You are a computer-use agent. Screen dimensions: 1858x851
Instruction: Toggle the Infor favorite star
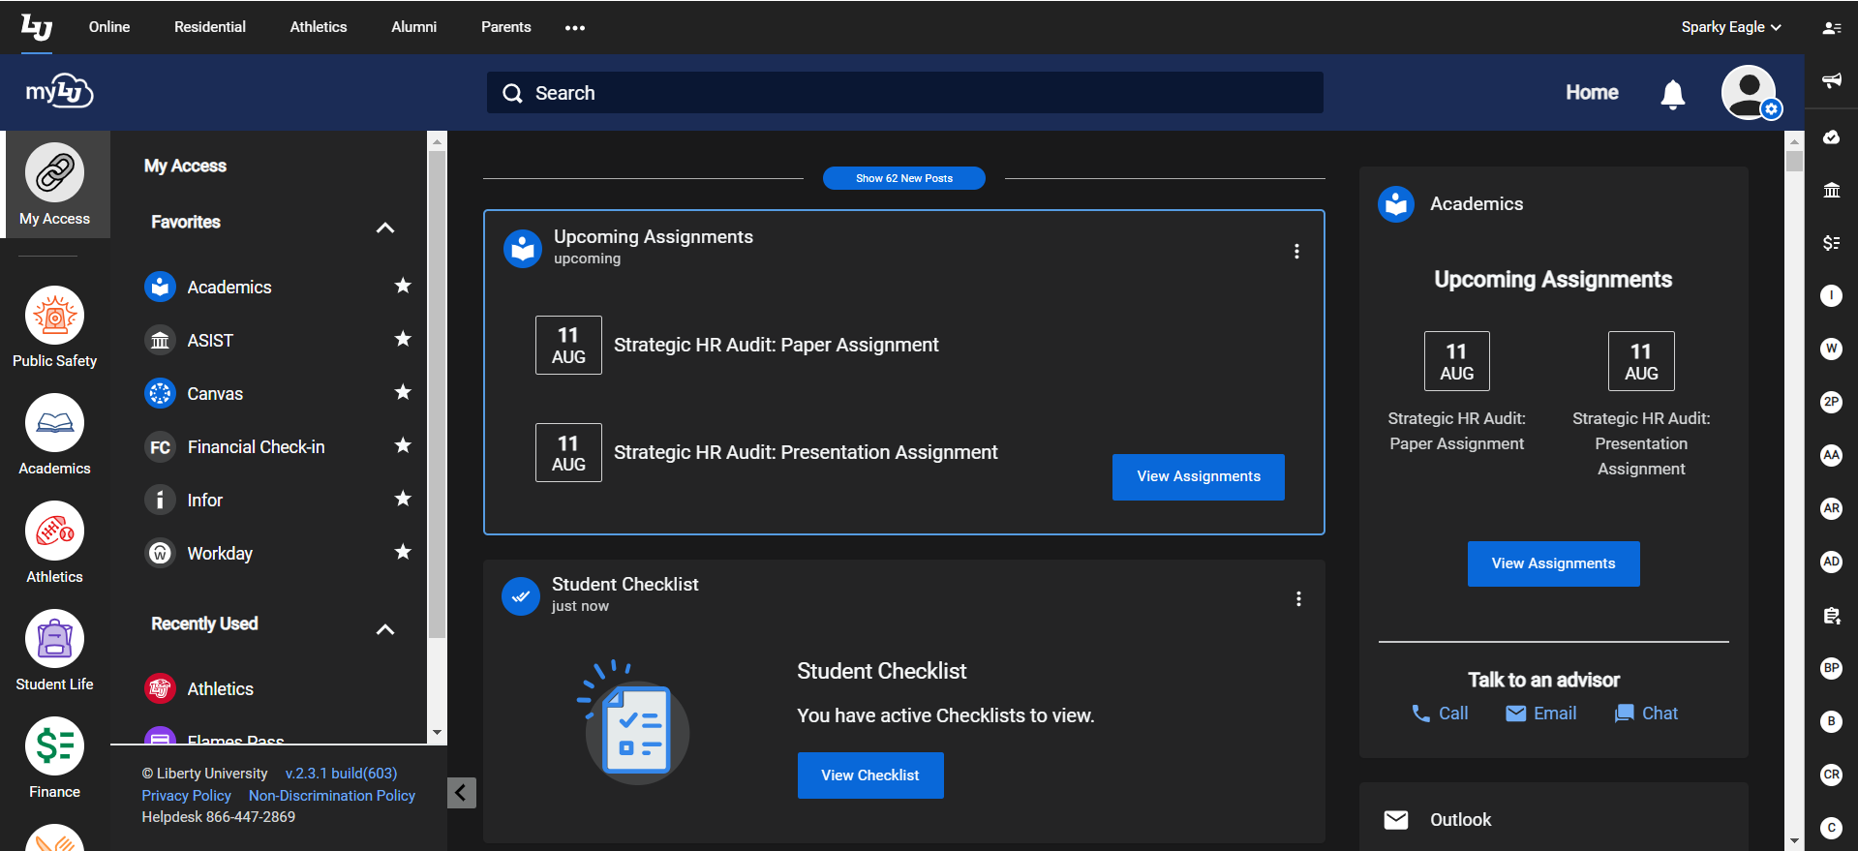(x=403, y=499)
